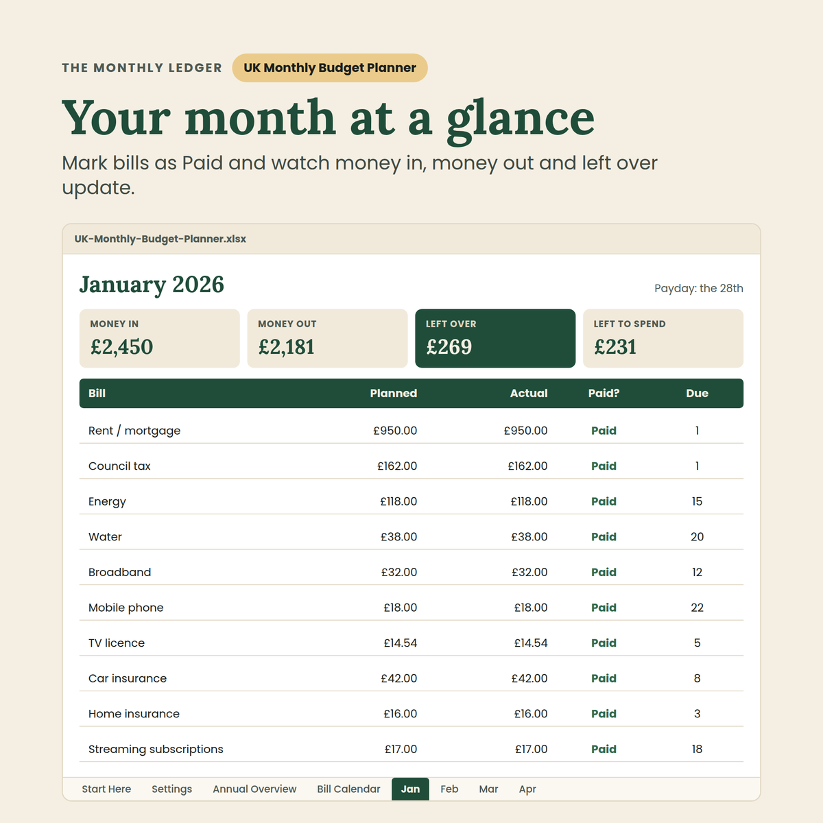Click Paid status for Streaming subscriptions
The width and height of the screenshot is (823, 823).
pyautogui.click(x=604, y=749)
